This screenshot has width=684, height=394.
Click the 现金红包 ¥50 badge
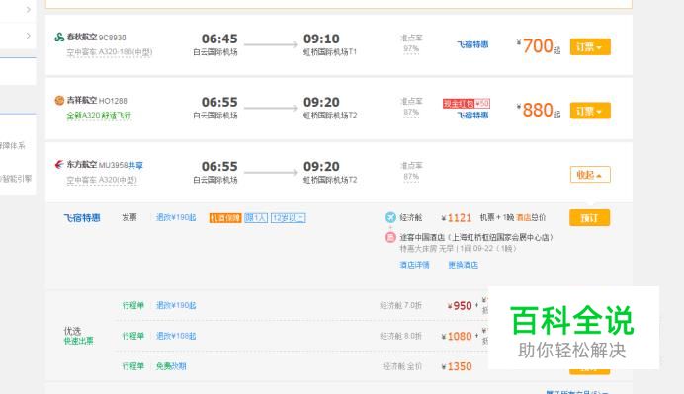[x=467, y=104]
